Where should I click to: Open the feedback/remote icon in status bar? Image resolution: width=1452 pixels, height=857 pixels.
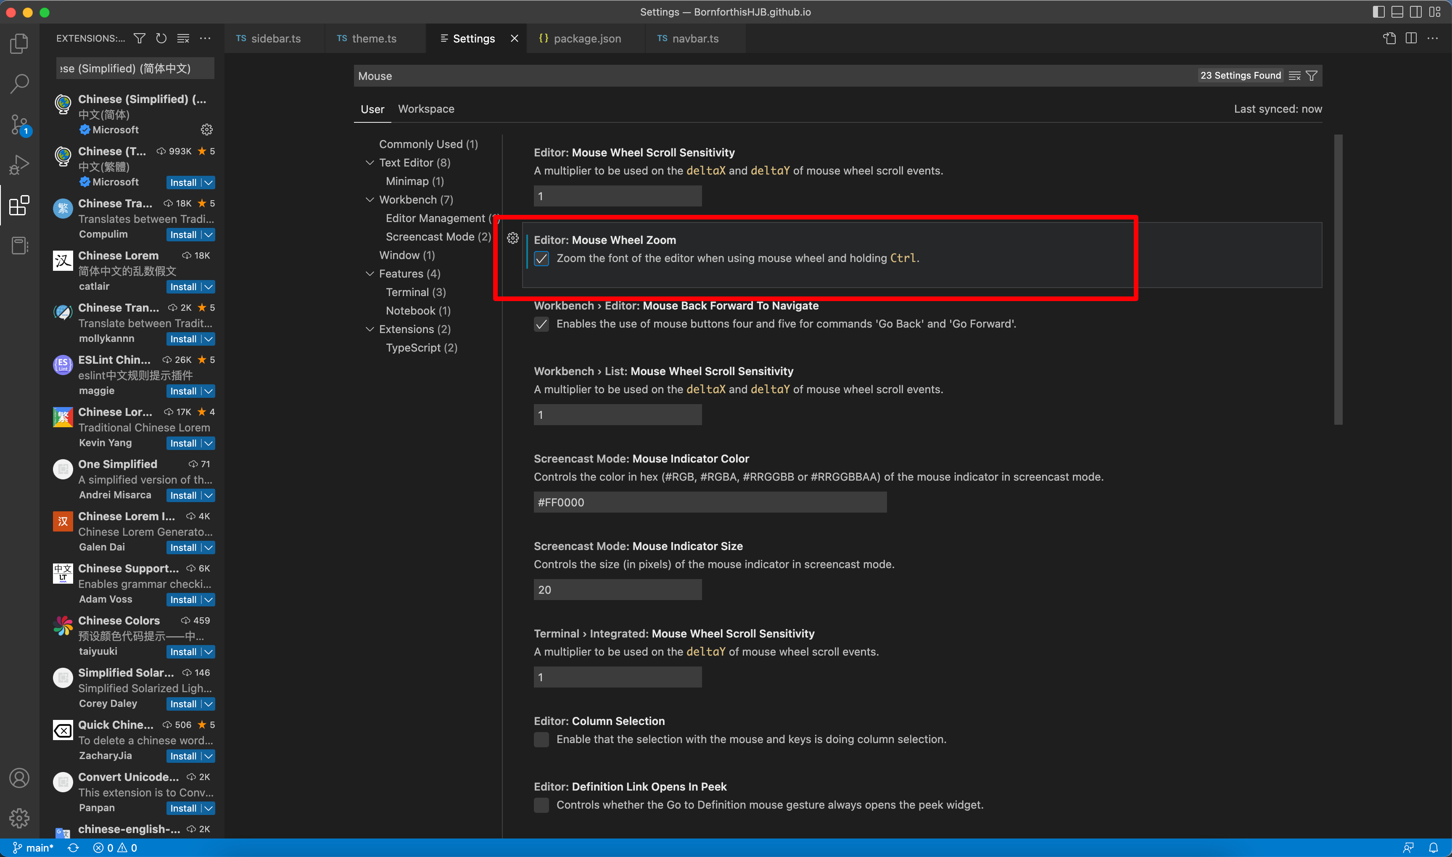point(1408,848)
